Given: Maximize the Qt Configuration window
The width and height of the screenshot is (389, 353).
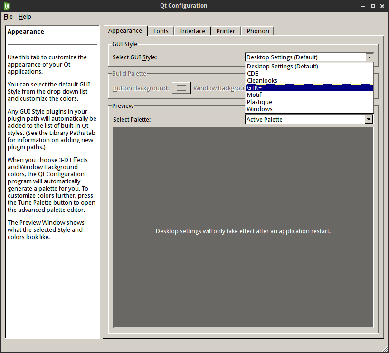Looking at the screenshot, I should pos(373,6).
